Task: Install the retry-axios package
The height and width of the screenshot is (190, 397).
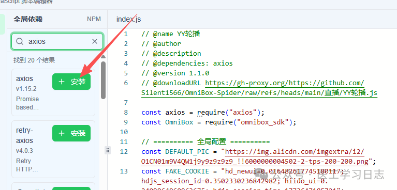Action: click(71, 133)
